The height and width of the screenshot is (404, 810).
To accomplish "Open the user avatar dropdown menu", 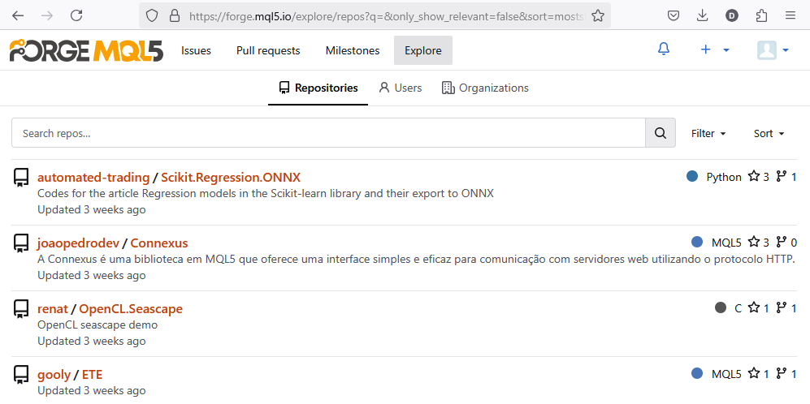I will click(x=773, y=50).
